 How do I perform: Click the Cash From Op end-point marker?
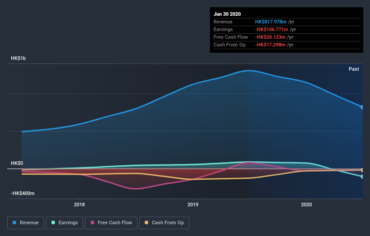362,170
